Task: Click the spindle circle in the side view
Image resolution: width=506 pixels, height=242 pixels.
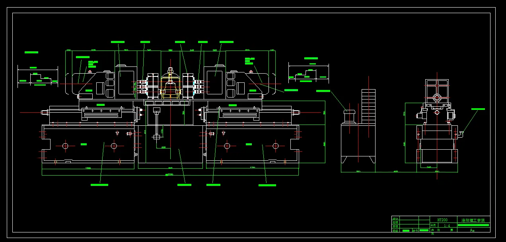Action: 437,98
